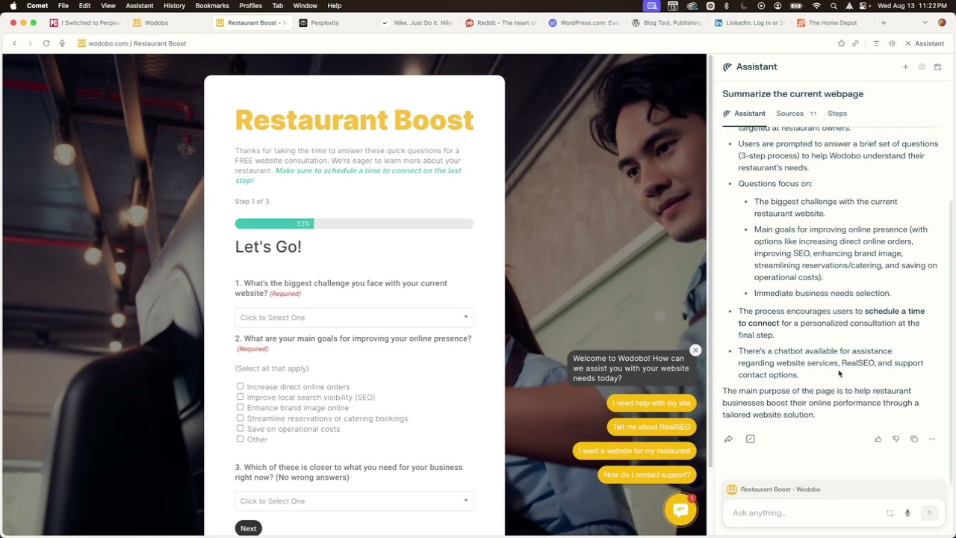The width and height of the screenshot is (956, 538).
Task: Click the browser forward arrow
Action: (x=30, y=43)
